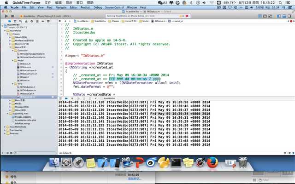Open Xcode's Navigate menu
Image resolution: width=295 pixels, height=184 pixels.
coord(61,7)
